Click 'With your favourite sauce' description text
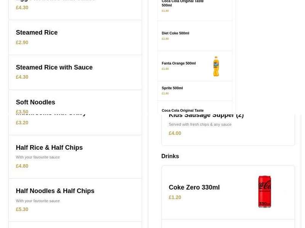The image size is (305, 228). coord(38,157)
